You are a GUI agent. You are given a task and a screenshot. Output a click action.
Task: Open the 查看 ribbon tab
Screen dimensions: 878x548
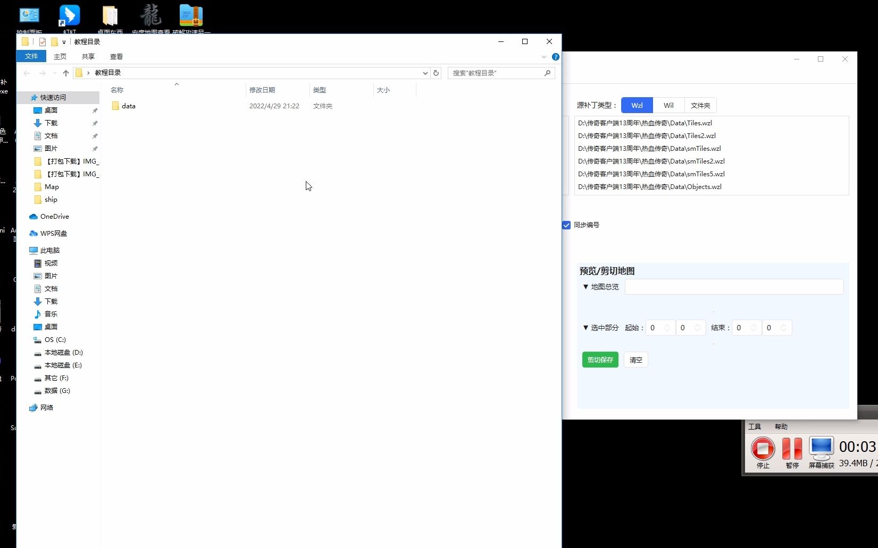click(116, 56)
